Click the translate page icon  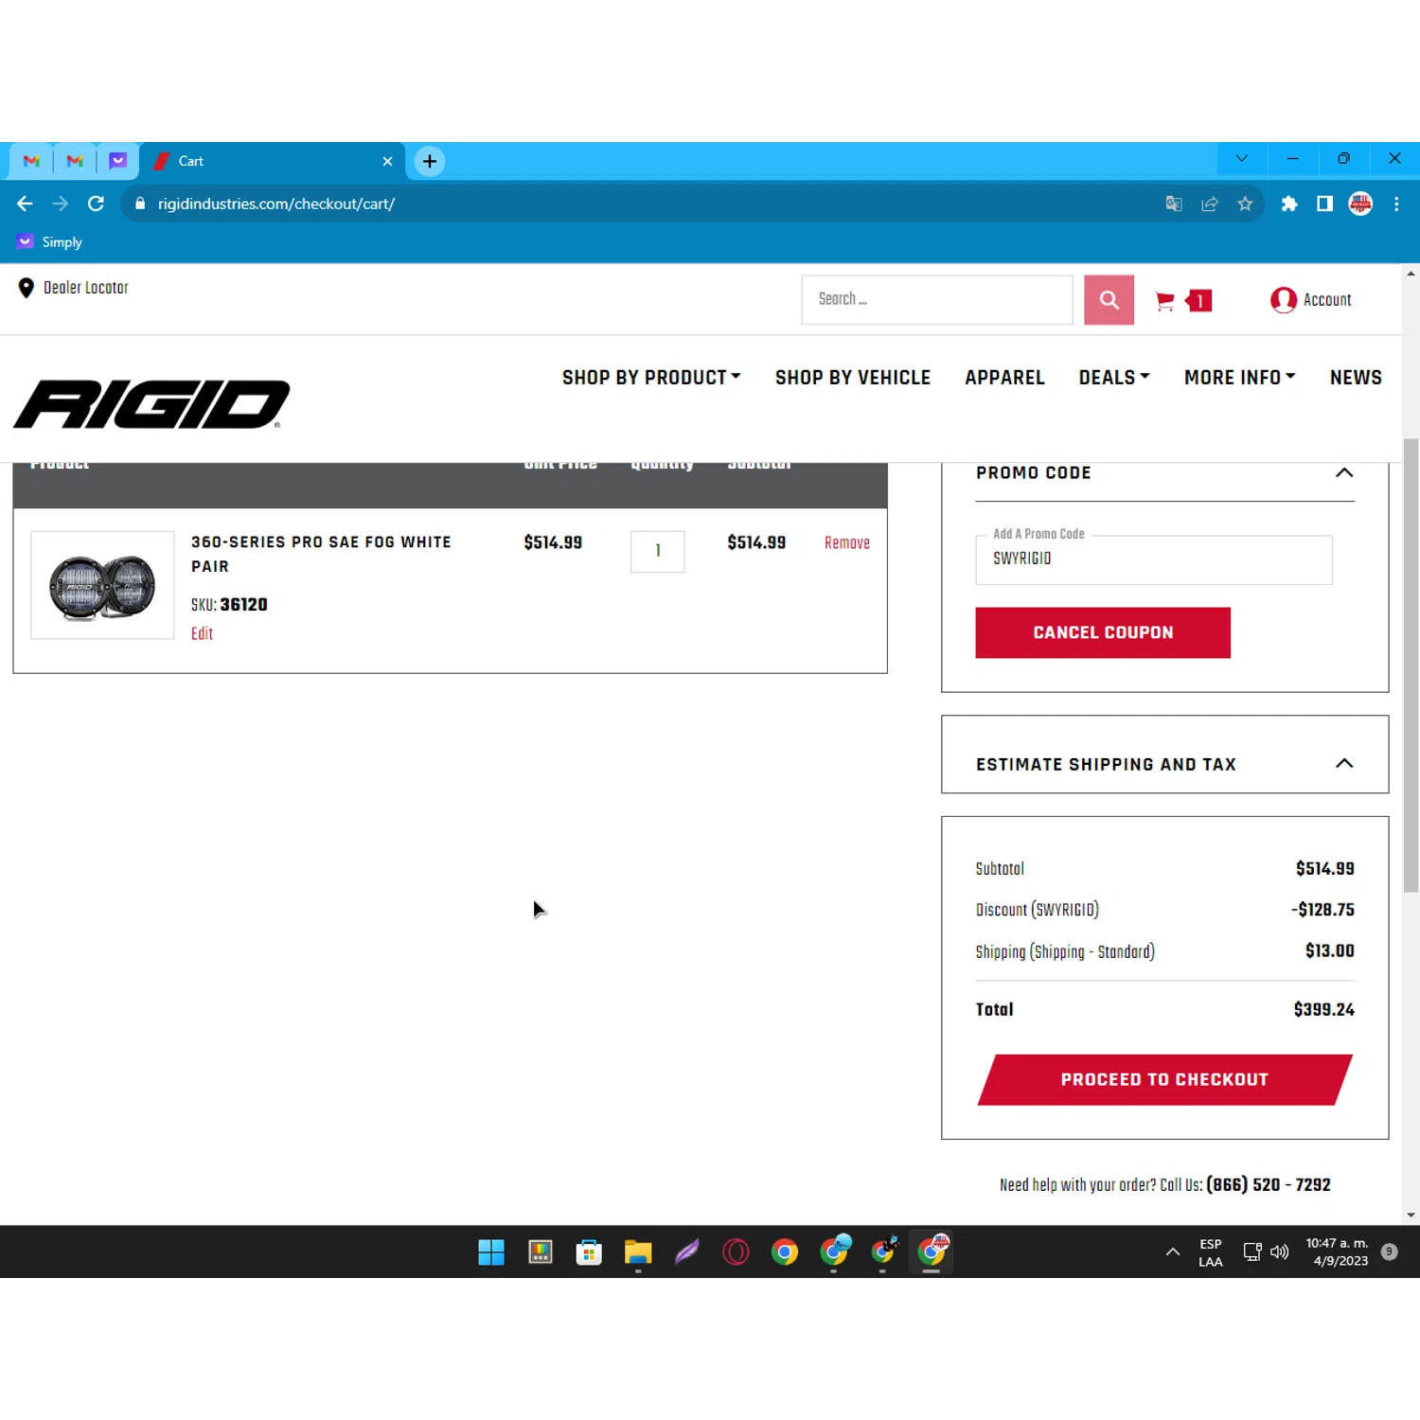pos(1174,204)
